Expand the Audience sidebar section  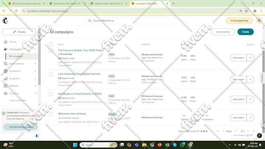coord(35,71)
